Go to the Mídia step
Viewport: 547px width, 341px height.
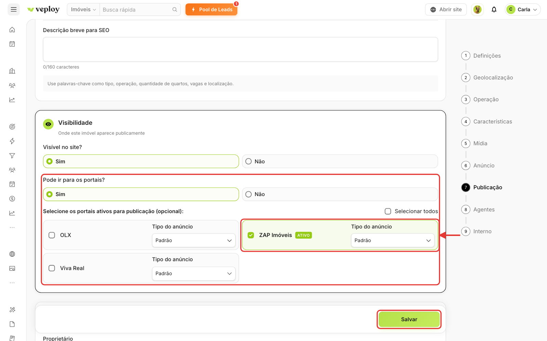(x=480, y=144)
